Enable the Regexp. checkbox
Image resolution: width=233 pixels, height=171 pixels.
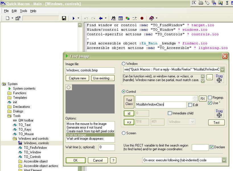(210, 98)
